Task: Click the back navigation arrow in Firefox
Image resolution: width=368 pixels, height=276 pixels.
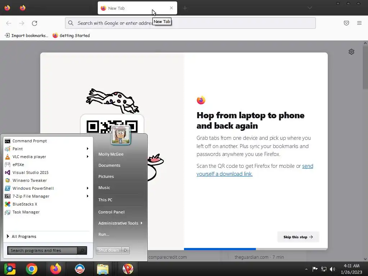Action: click(x=9, y=23)
